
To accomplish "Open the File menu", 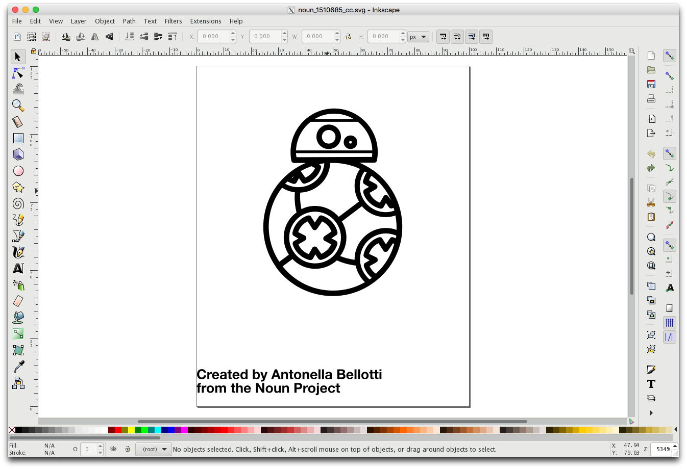I will pos(17,21).
